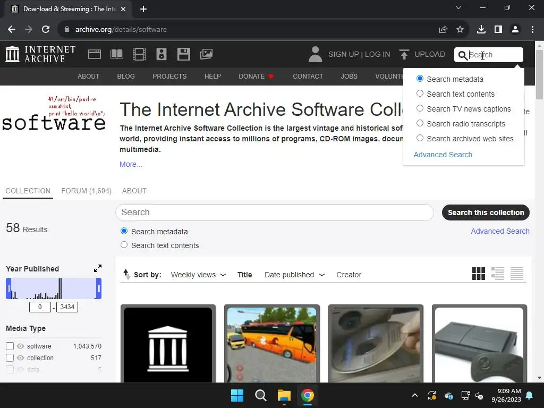Go back in browser history
Viewport: 544px width, 408px height.
tap(12, 30)
